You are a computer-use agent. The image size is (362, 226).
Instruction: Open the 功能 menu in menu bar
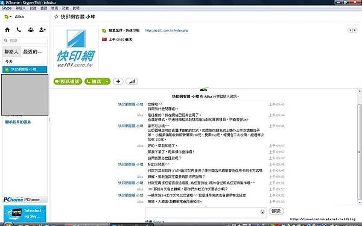65,8
